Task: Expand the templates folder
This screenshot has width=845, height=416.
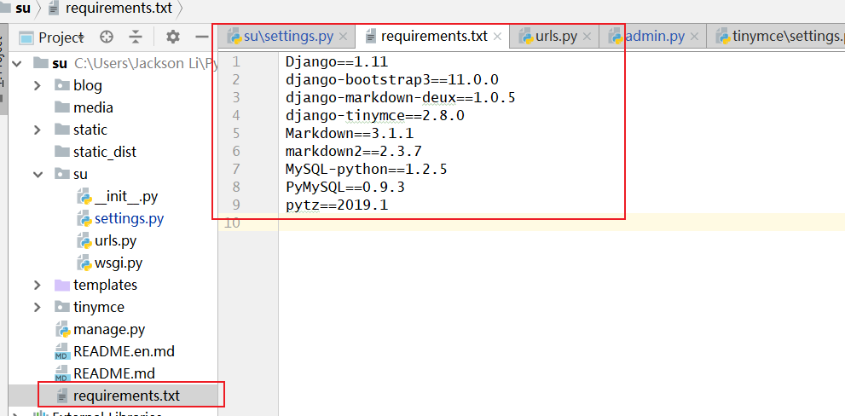Action: 38,285
